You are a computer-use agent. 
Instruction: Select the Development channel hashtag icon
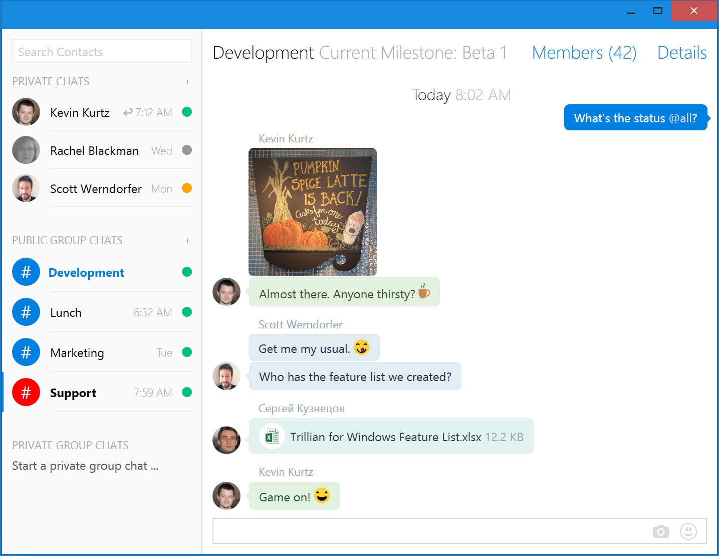click(26, 272)
